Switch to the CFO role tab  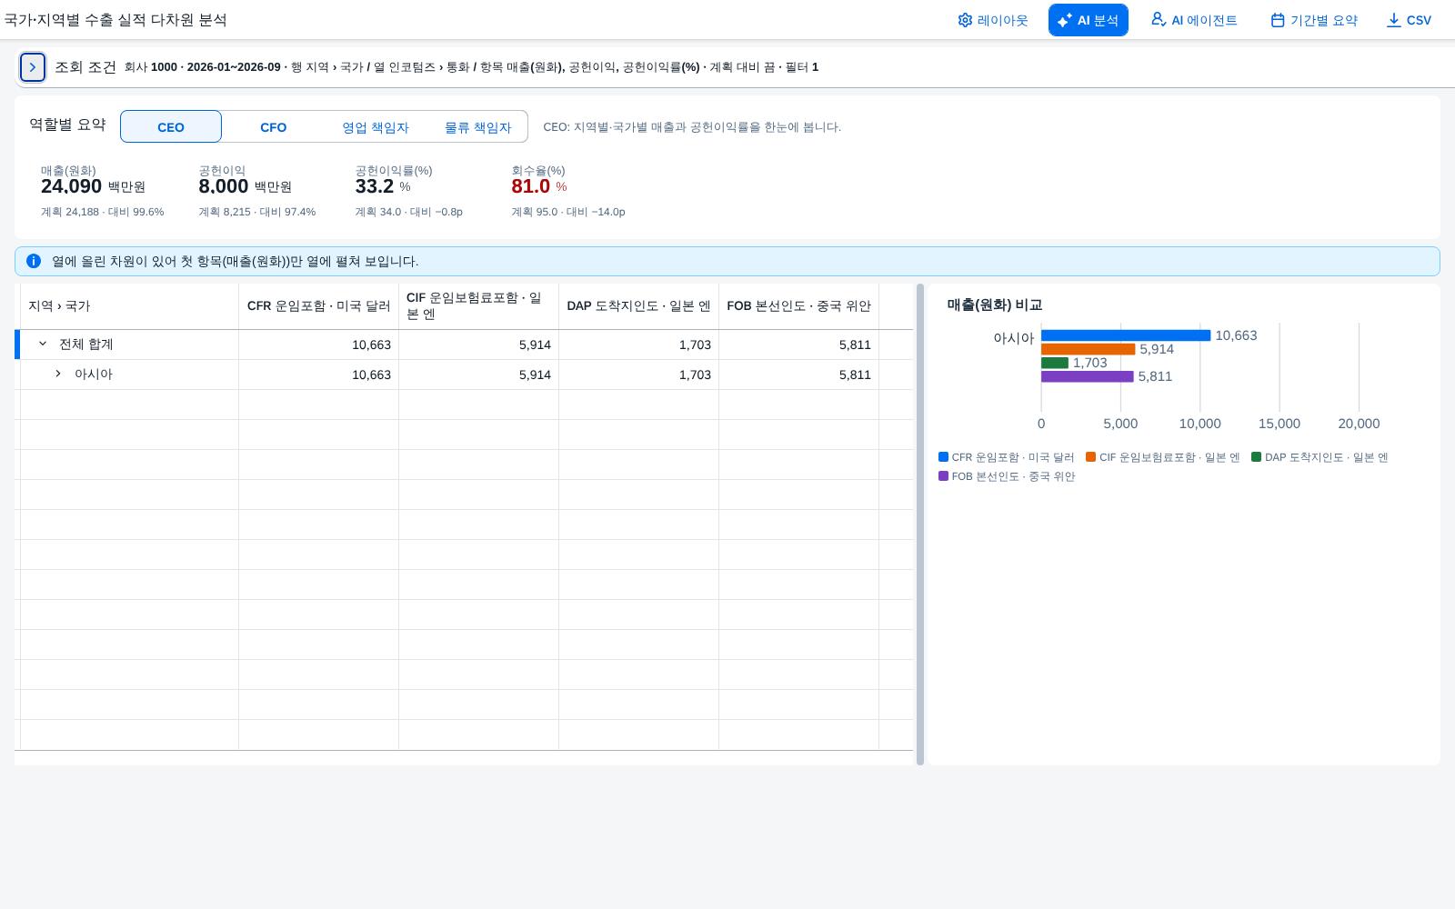coord(273,127)
